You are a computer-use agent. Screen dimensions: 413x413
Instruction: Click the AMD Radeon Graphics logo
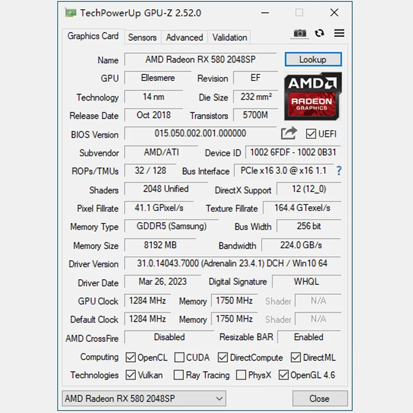pyautogui.click(x=312, y=96)
